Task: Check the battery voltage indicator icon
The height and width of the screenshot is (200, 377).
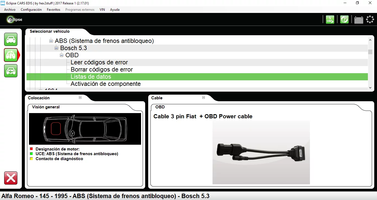Action: pos(359,20)
